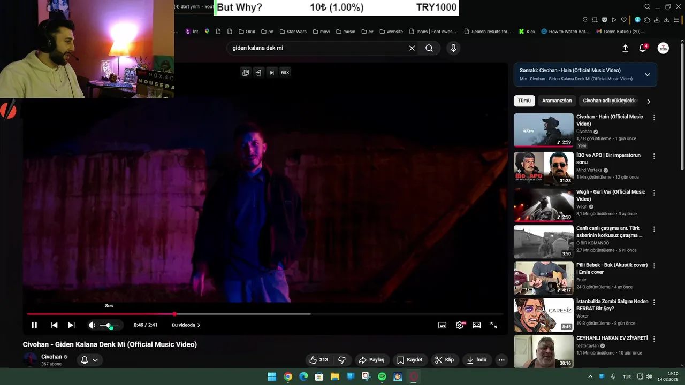
Task: Create a clip with the Klip button
Action: click(445, 360)
